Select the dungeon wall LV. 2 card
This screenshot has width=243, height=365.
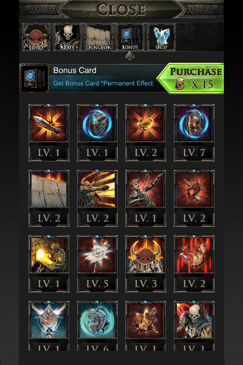(x=49, y=198)
